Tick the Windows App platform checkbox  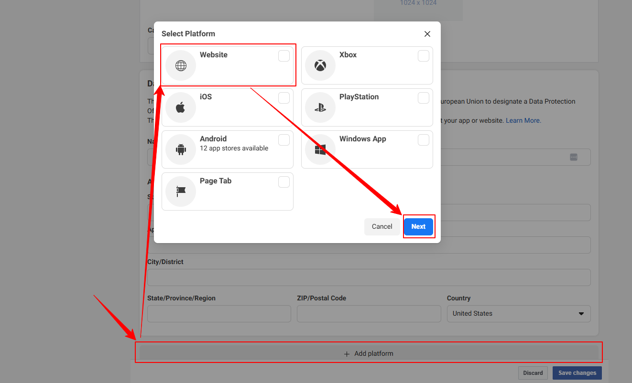(x=424, y=140)
